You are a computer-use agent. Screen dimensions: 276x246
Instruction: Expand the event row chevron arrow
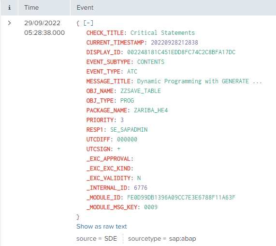(x=10, y=23)
